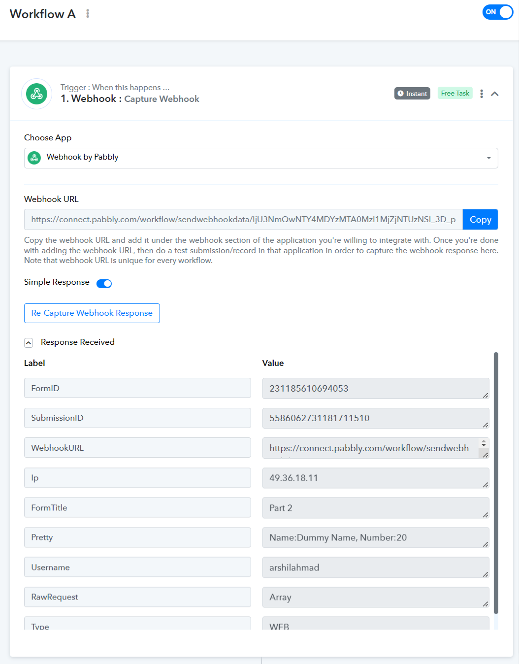Open the Workflow A three-dot menu
The width and height of the screenshot is (519, 664).
pyautogui.click(x=88, y=14)
